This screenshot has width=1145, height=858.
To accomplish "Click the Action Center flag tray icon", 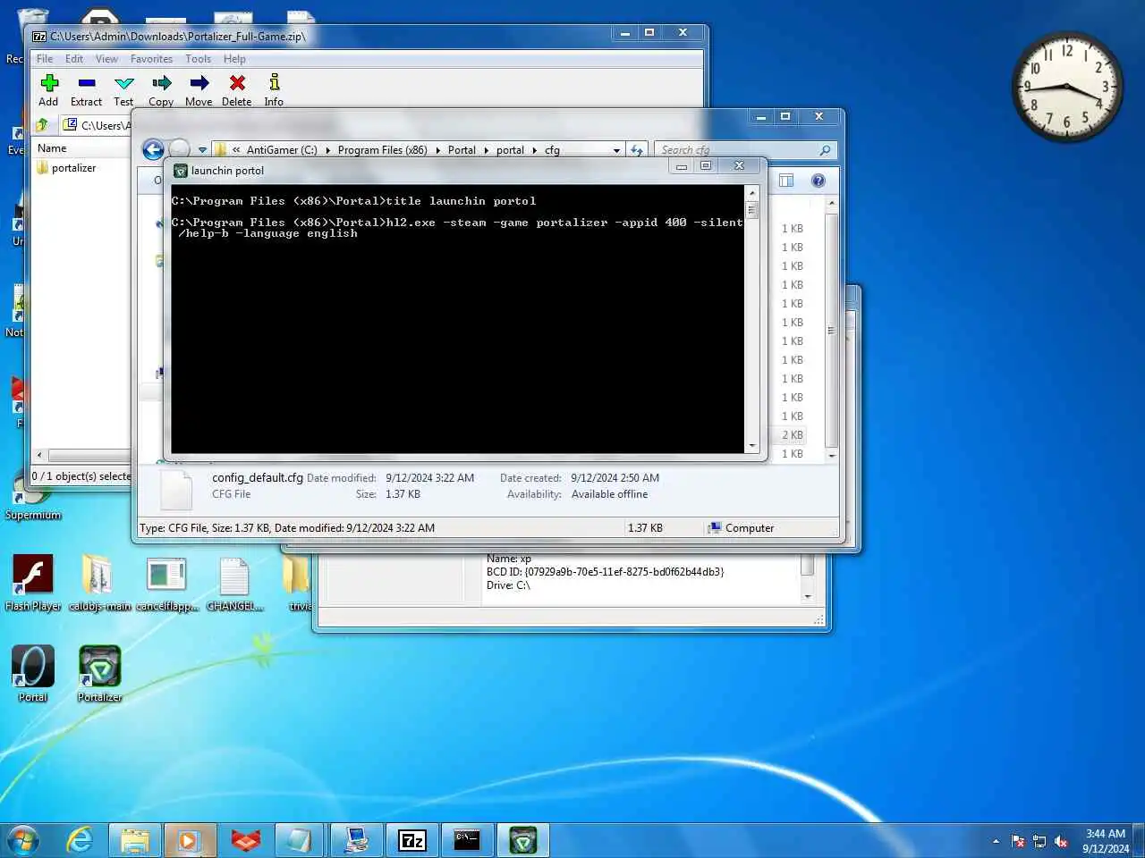I will pyautogui.click(x=1018, y=841).
